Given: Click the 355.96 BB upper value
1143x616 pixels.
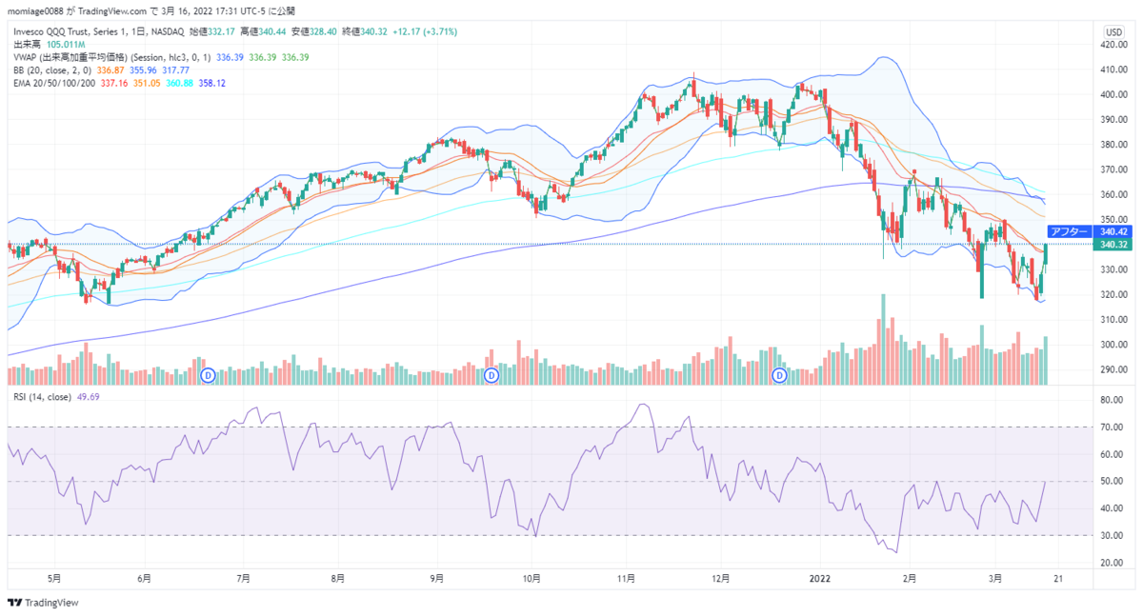Looking at the screenshot, I should pos(145,70).
